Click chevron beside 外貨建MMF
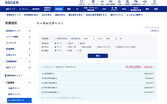 (30, 61)
